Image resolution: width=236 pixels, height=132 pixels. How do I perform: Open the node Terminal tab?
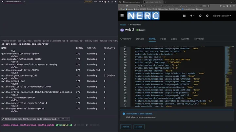tap(199, 39)
